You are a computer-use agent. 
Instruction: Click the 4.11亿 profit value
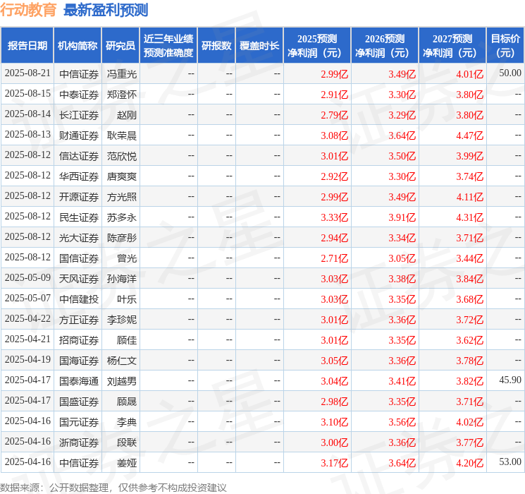pos(470,197)
